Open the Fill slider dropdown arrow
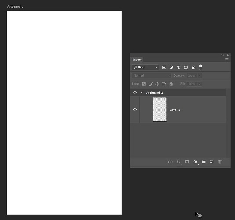 pos(199,84)
